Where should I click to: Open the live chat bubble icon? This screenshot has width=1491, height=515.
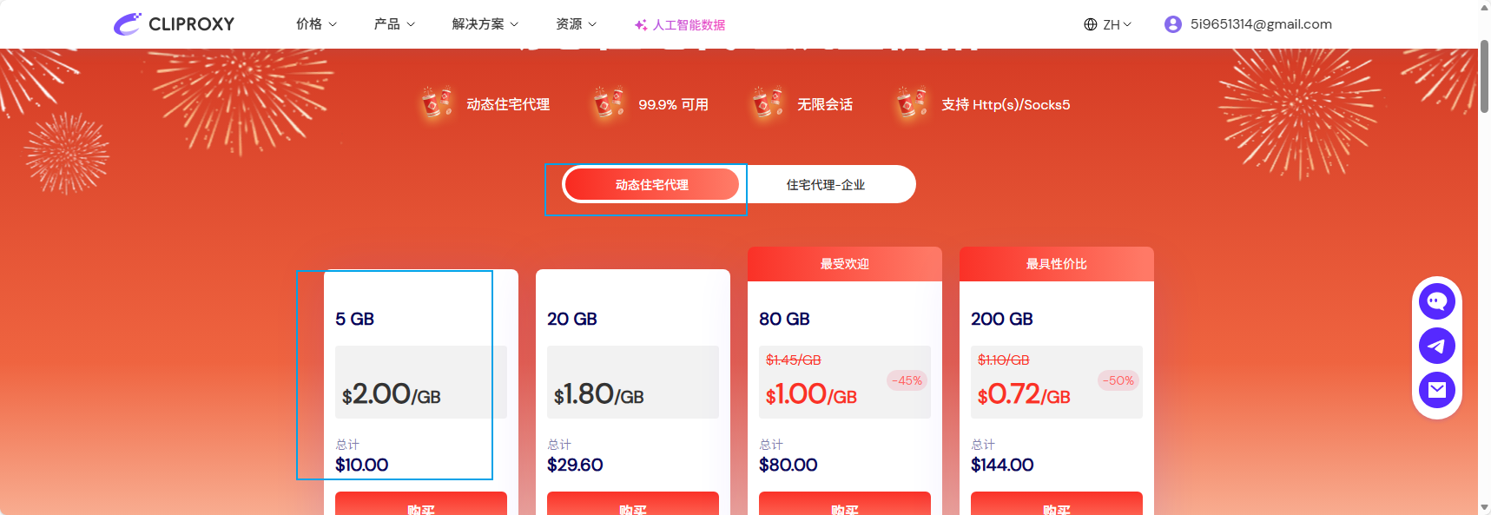1437,301
